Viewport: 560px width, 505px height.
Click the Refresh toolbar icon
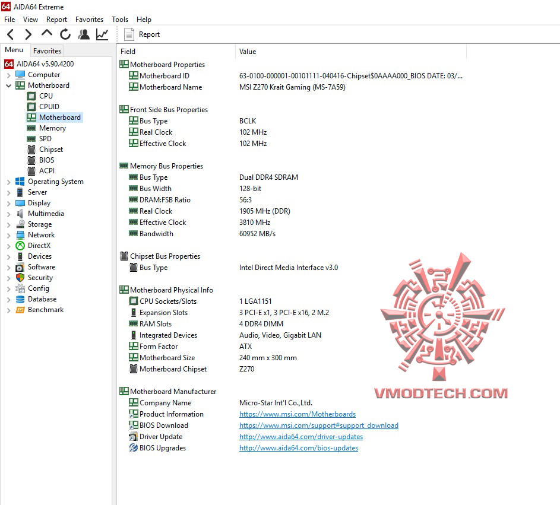65,34
